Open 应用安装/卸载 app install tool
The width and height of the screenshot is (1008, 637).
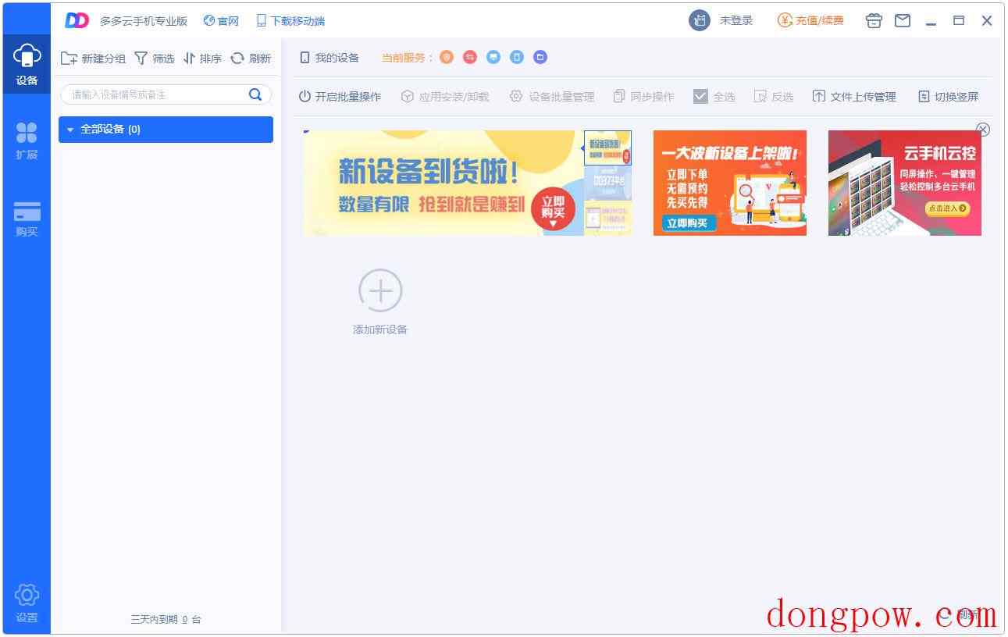445,97
